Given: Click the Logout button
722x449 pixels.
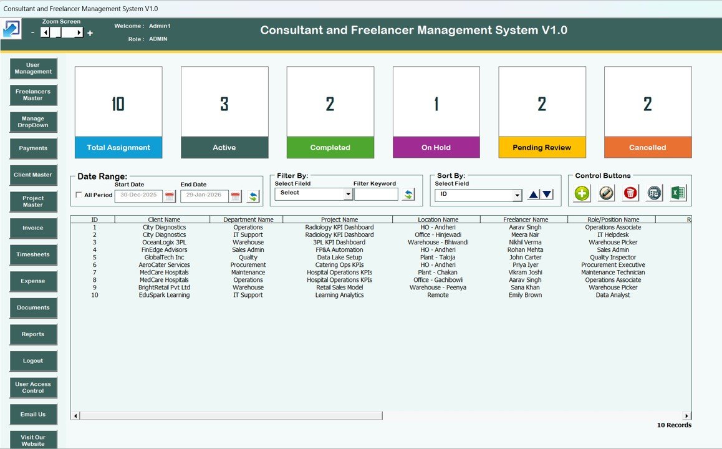Looking at the screenshot, I should tap(33, 360).
